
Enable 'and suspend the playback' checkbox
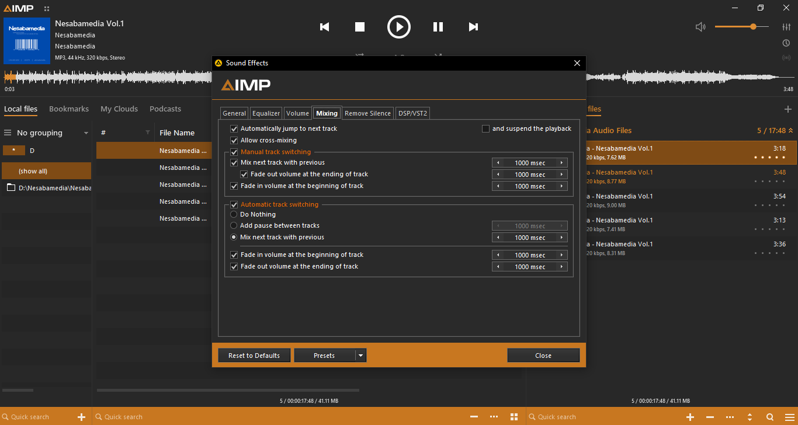[485, 128]
